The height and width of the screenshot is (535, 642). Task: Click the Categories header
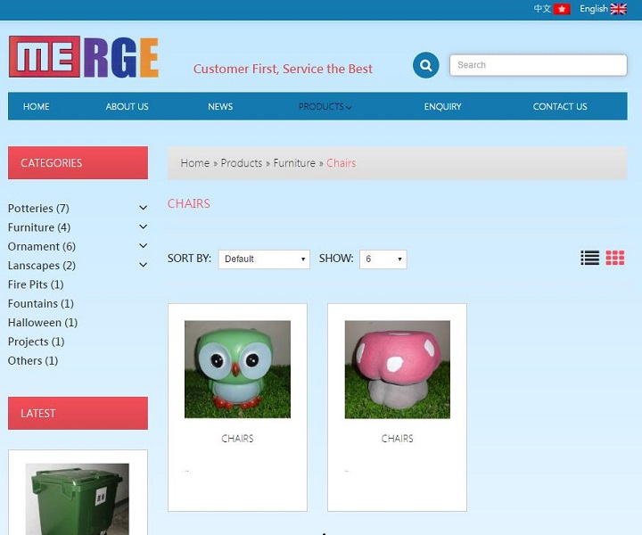tap(78, 163)
